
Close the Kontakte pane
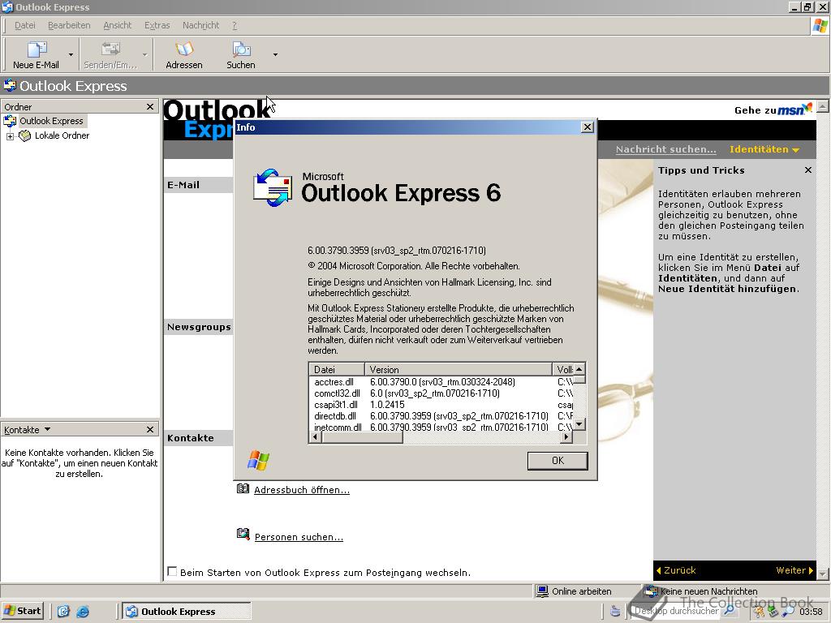pyautogui.click(x=150, y=430)
